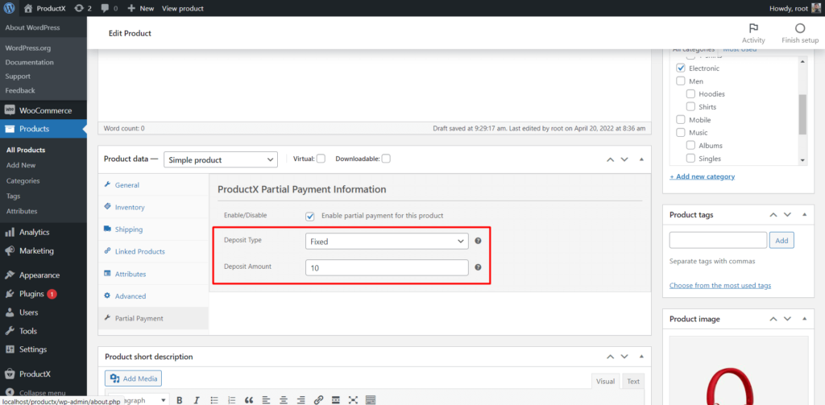Toggle the editor toolbar rows
This screenshot has height=405, width=825.
click(371, 400)
